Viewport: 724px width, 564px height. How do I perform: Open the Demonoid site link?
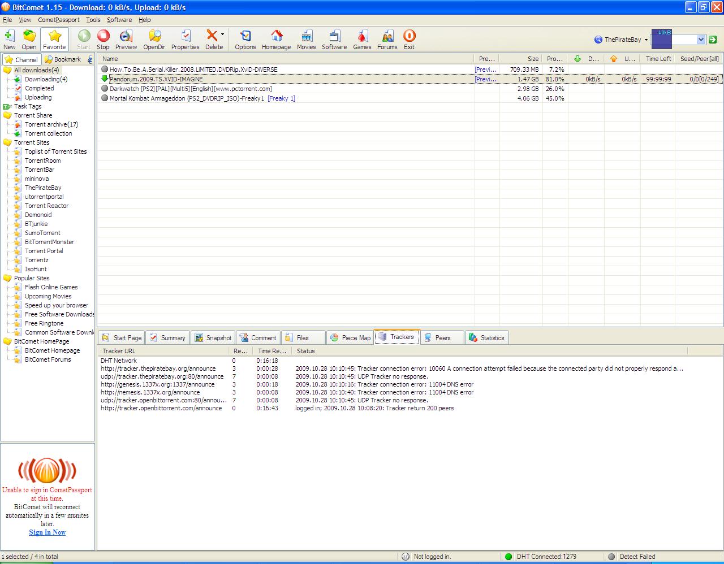[x=38, y=215]
